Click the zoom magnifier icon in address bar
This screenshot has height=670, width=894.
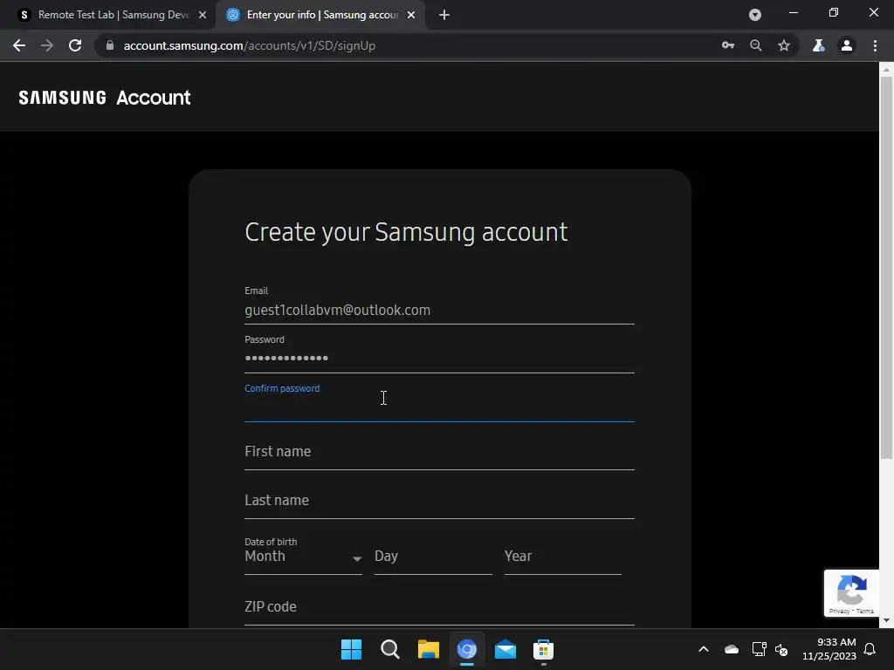point(756,45)
